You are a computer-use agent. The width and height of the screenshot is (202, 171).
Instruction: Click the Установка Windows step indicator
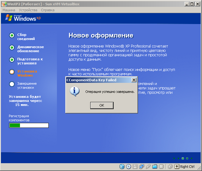point(12,72)
